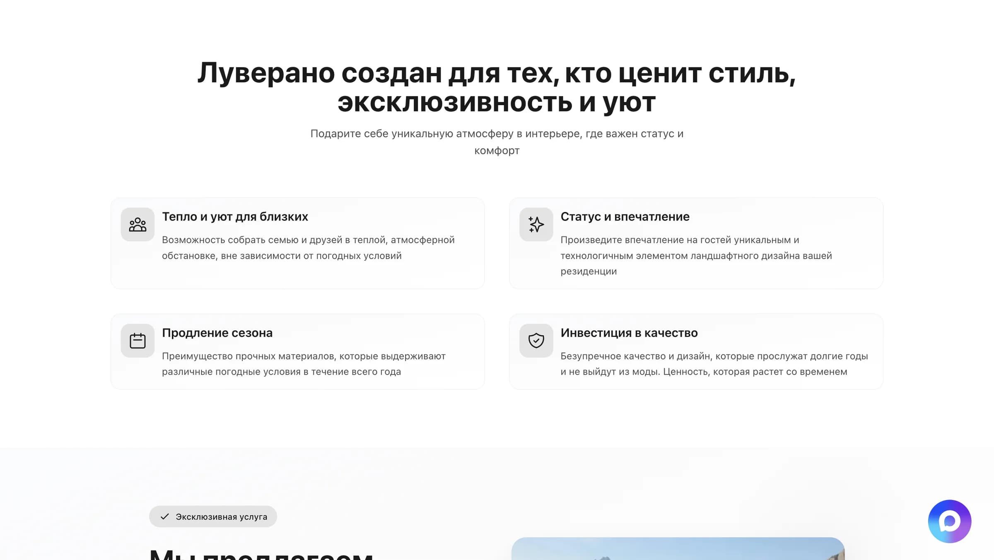Click the heading 'Инвестиция в качество'
994x560 pixels.
click(x=629, y=333)
